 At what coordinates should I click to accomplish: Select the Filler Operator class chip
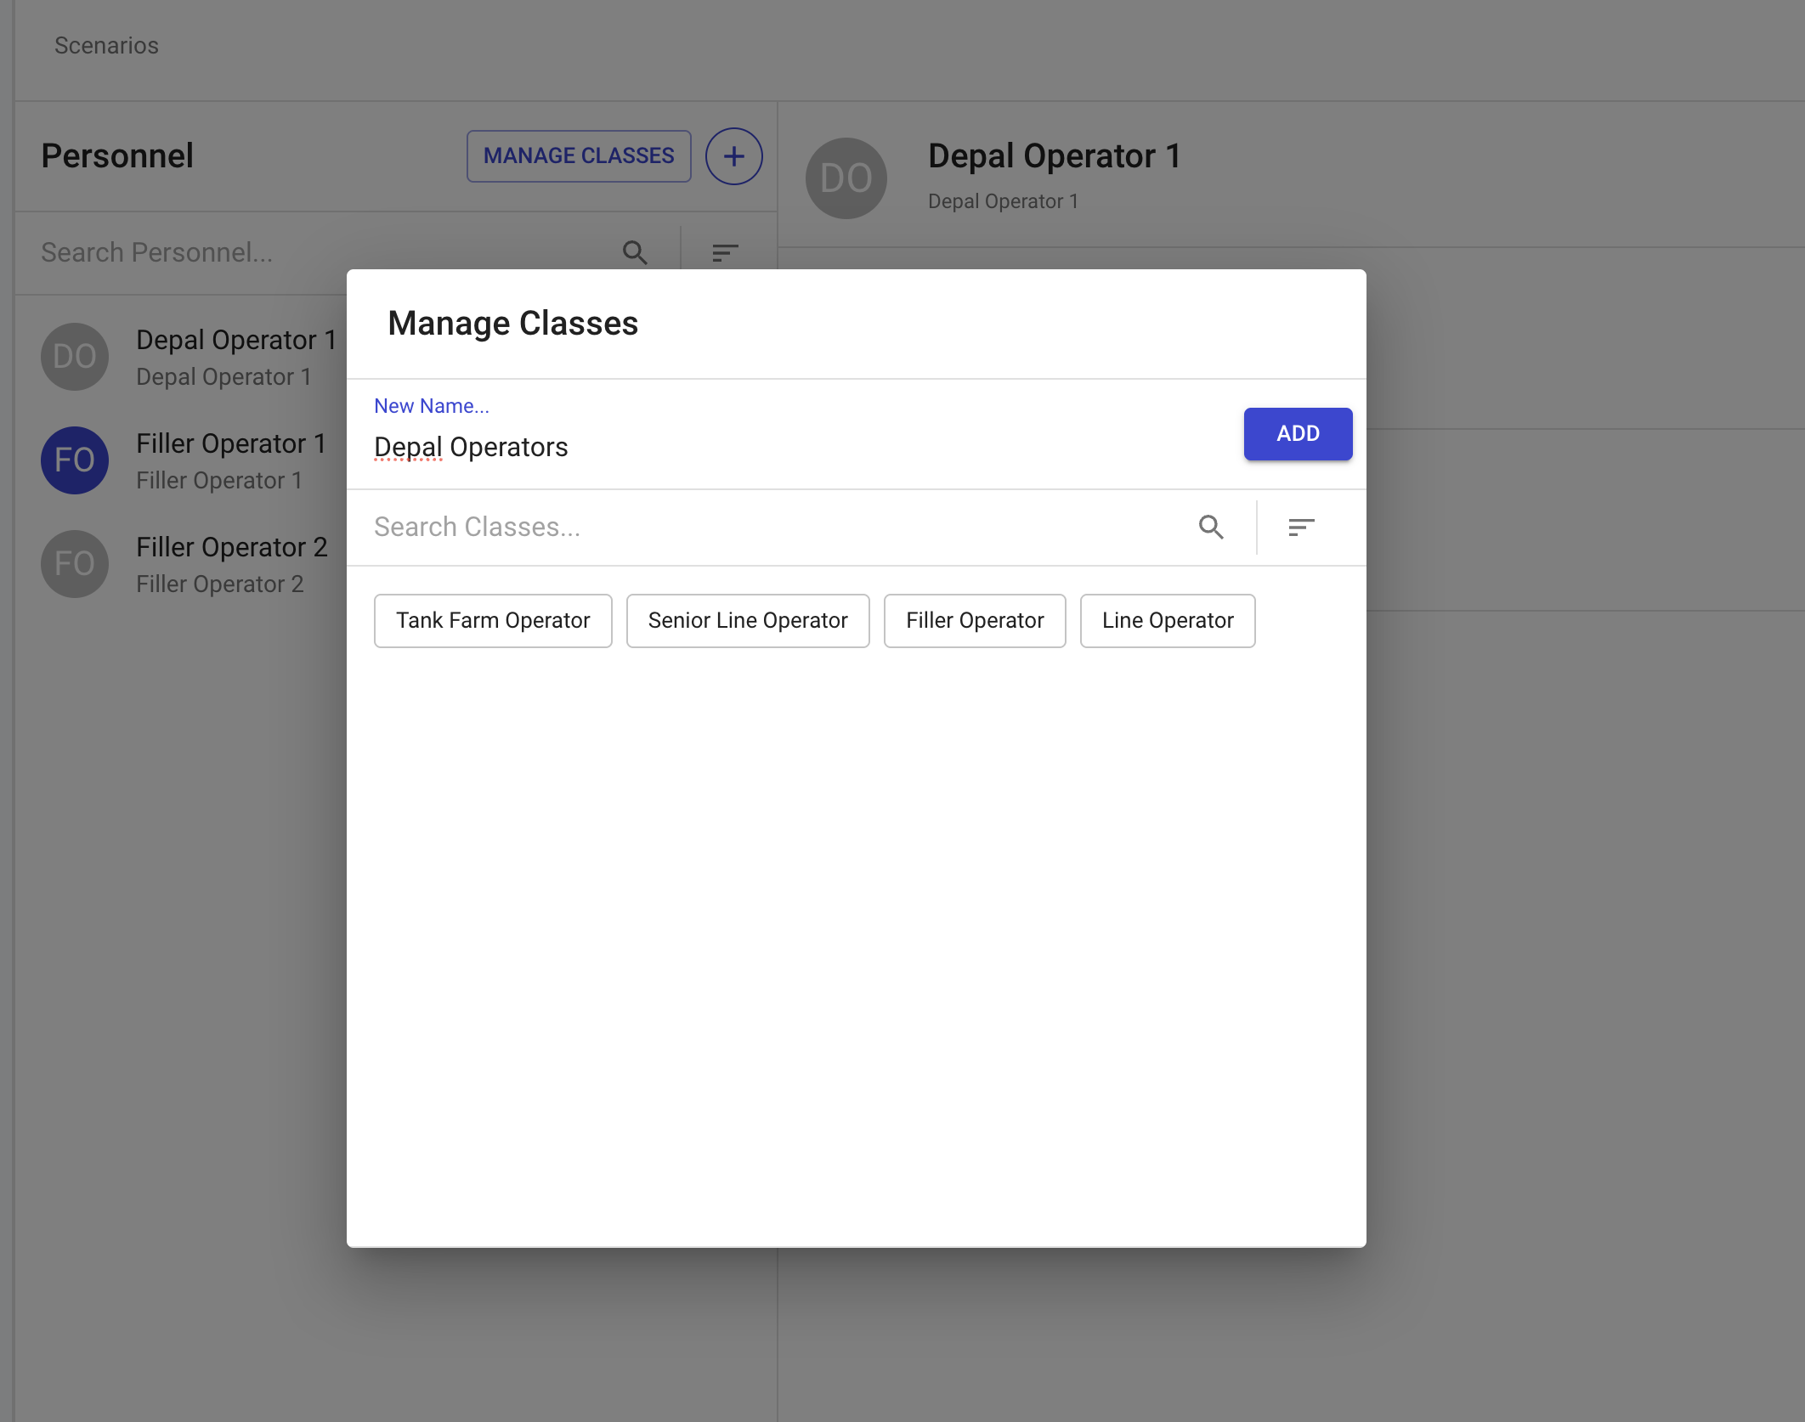(x=974, y=621)
